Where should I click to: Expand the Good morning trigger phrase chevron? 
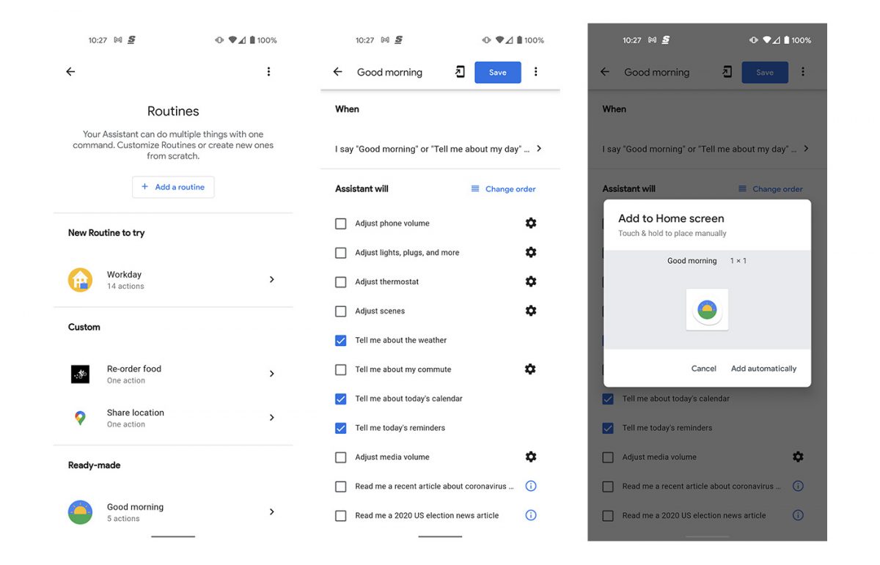tap(539, 148)
